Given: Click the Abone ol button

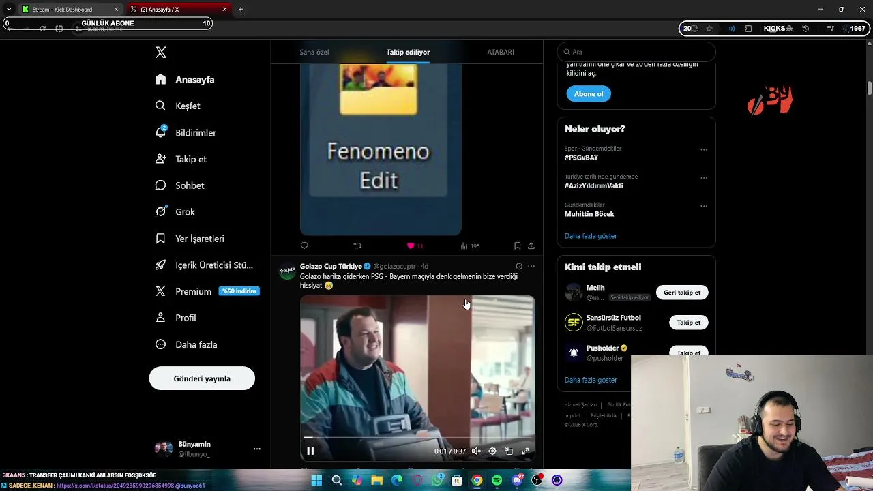Looking at the screenshot, I should pyautogui.click(x=589, y=94).
